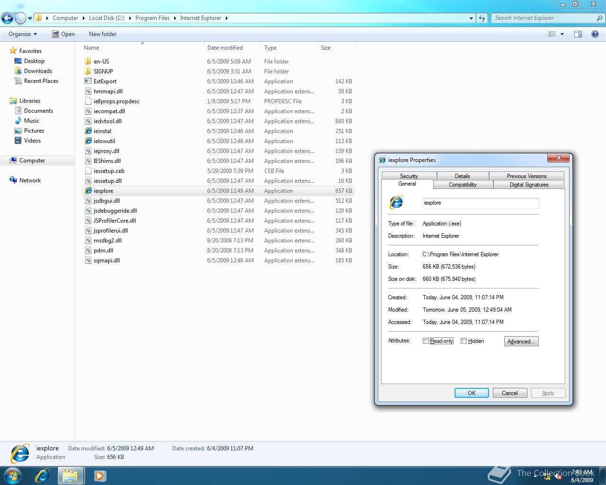Open the recent pages dropdown arrow
The height and width of the screenshot is (485, 606).
(30, 18)
